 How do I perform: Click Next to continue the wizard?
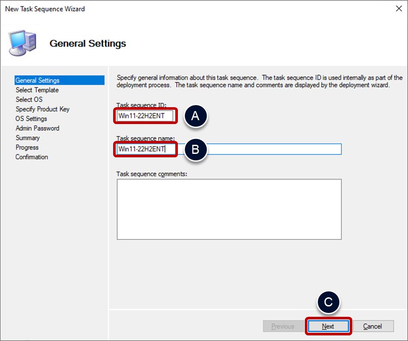(328, 326)
